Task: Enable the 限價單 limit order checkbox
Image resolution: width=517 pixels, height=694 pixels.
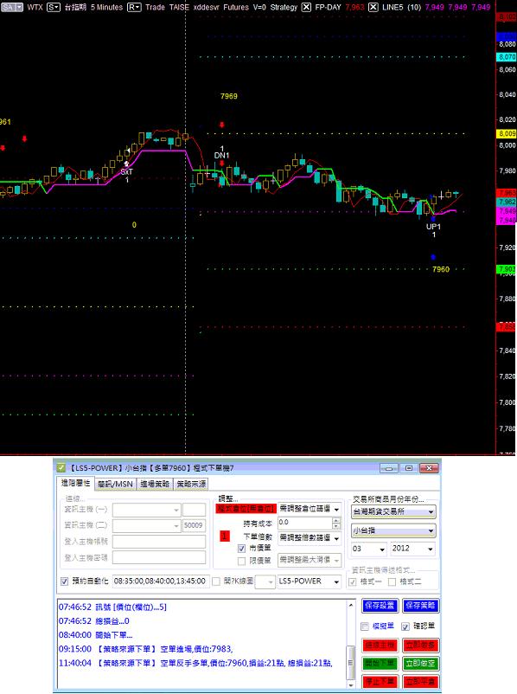Action: pos(241,561)
